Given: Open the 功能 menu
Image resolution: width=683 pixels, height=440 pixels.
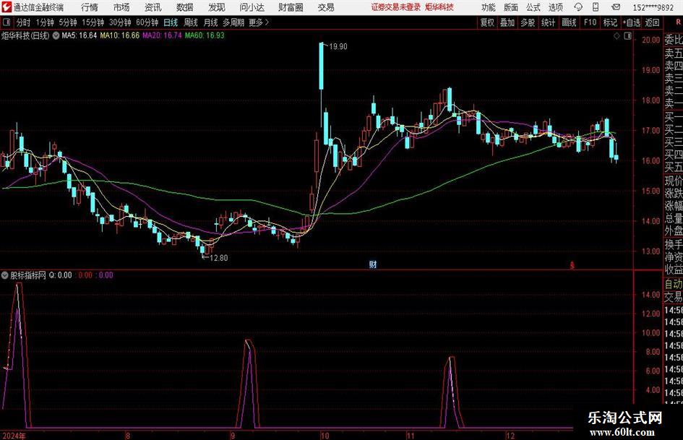Looking at the screenshot, I should [x=489, y=7].
